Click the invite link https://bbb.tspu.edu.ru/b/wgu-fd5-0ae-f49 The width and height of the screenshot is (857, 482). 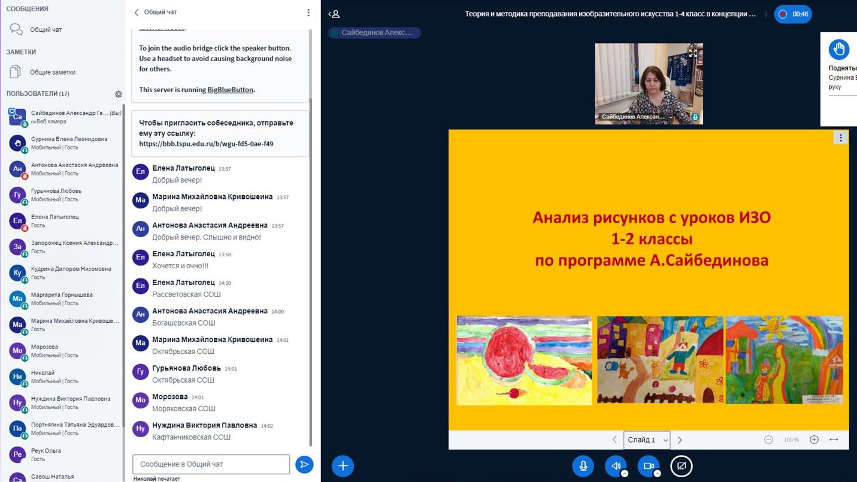[206, 144]
